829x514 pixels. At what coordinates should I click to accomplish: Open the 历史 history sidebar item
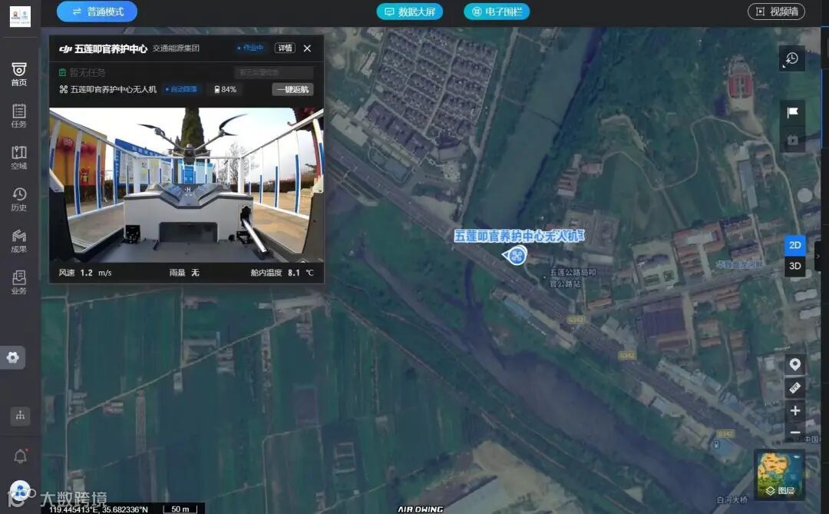tap(19, 199)
